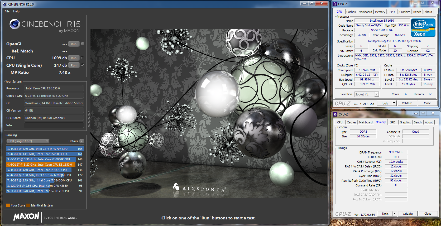The width and height of the screenshot is (441, 226).
Task: Click the AIXSPONZA rendered scene image
Action: [x=209, y=113]
